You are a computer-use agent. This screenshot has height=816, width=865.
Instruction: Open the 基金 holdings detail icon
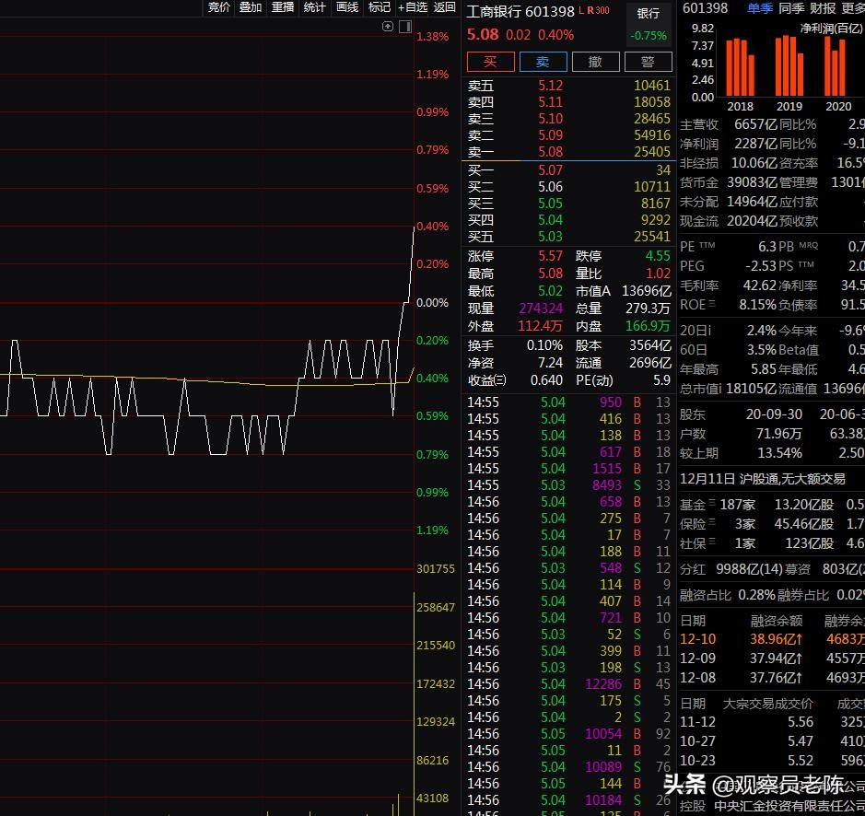(712, 502)
